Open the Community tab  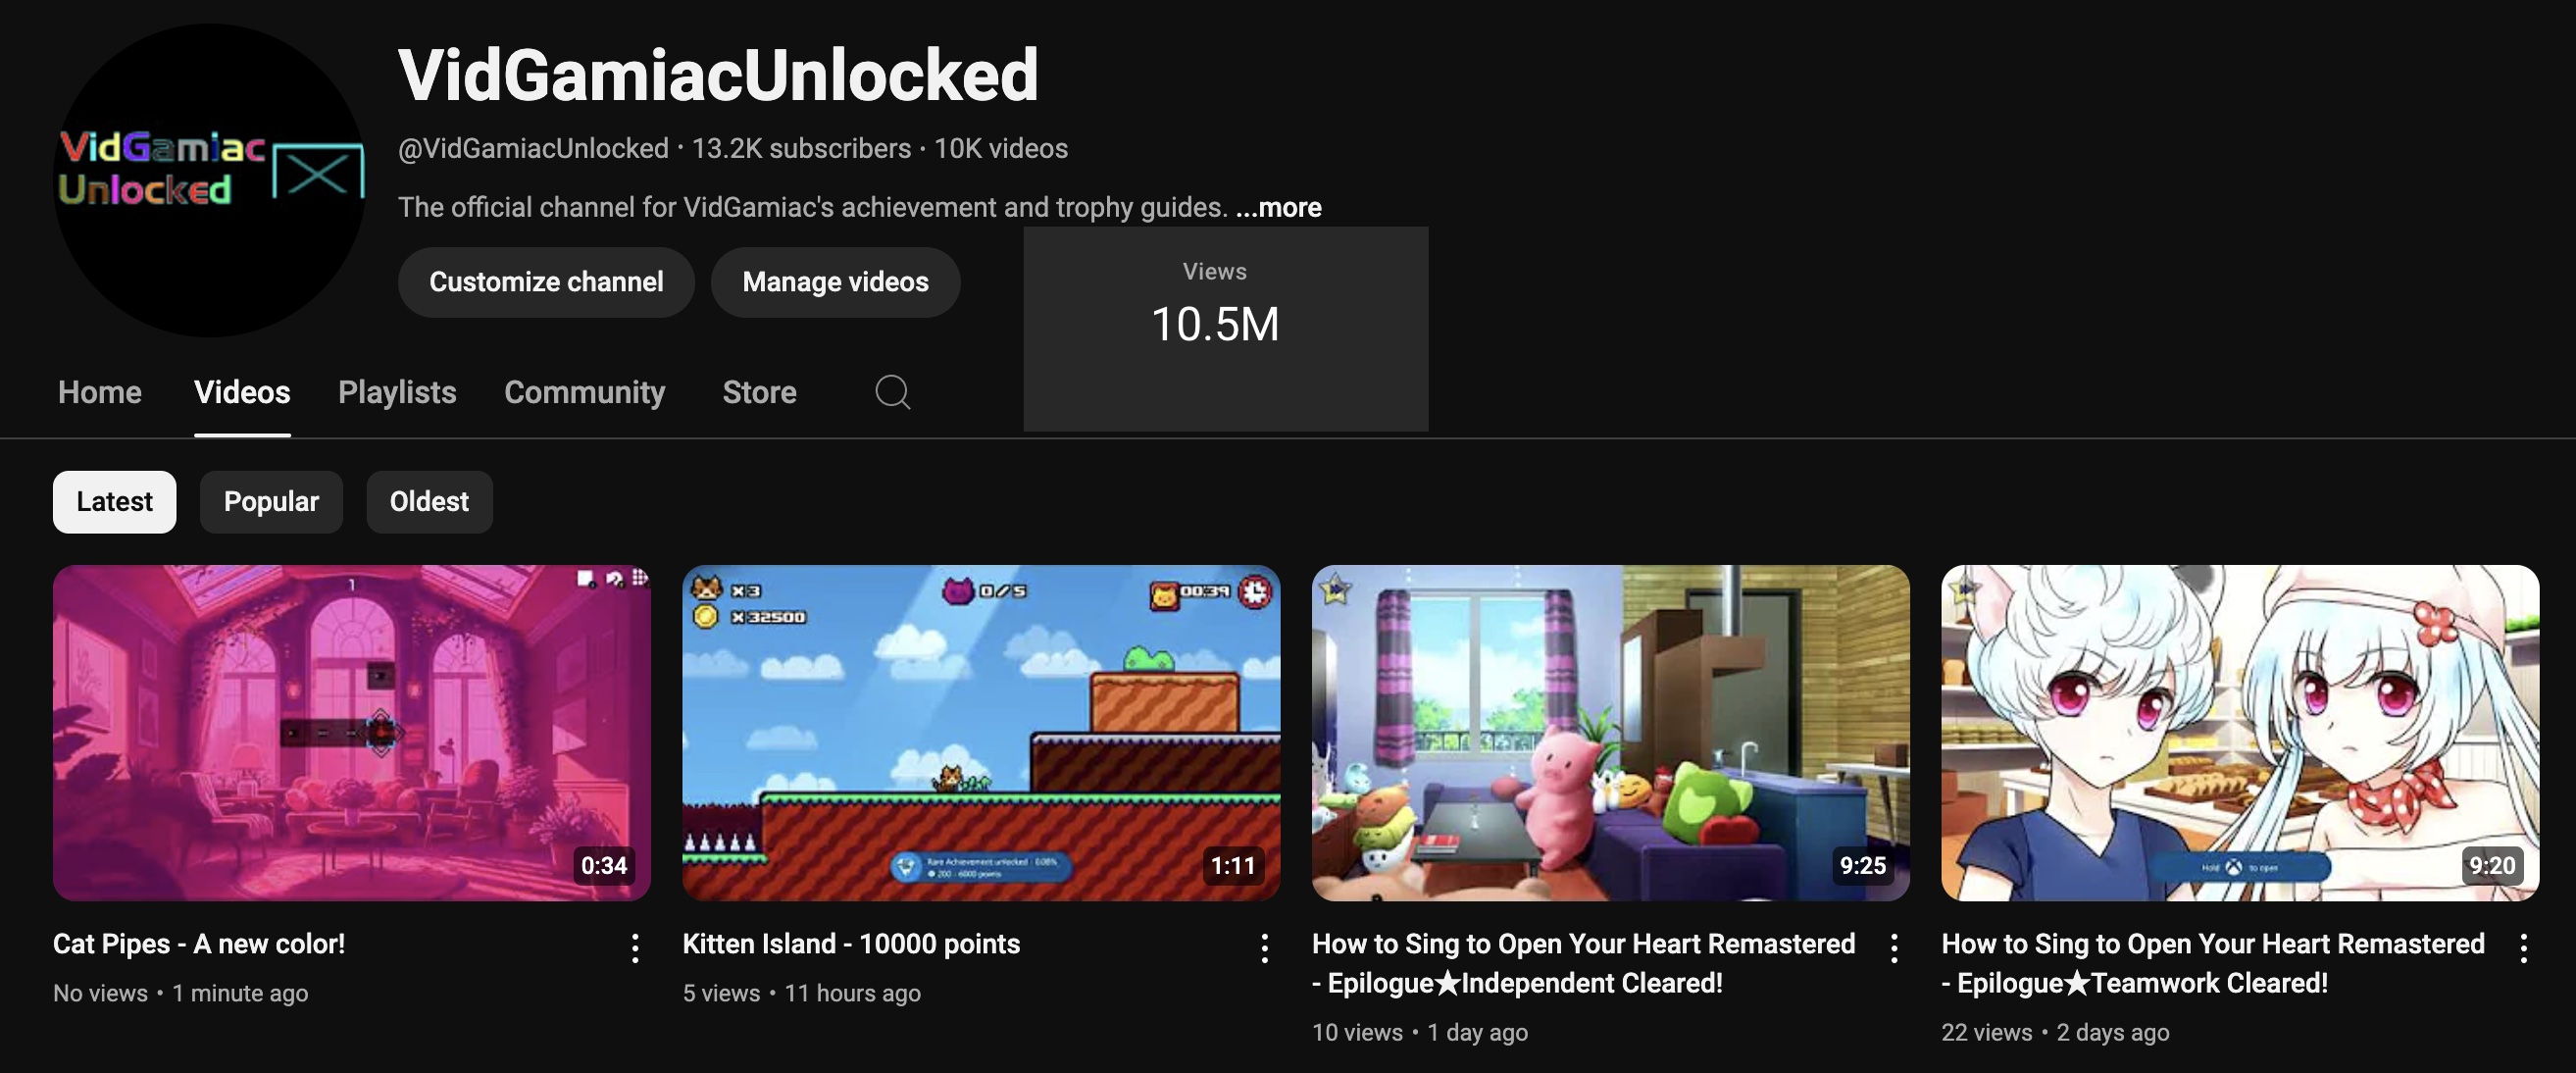click(x=585, y=392)
